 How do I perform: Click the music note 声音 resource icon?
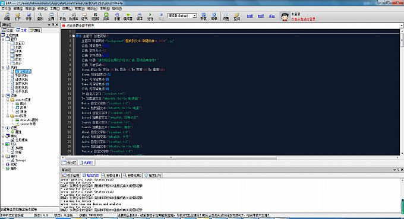click(x=17, y=107)
